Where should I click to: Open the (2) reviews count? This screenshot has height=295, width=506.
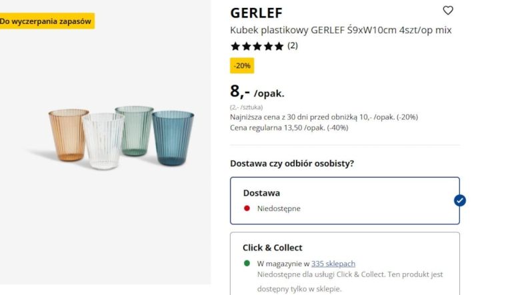click(x=293, y=46)
